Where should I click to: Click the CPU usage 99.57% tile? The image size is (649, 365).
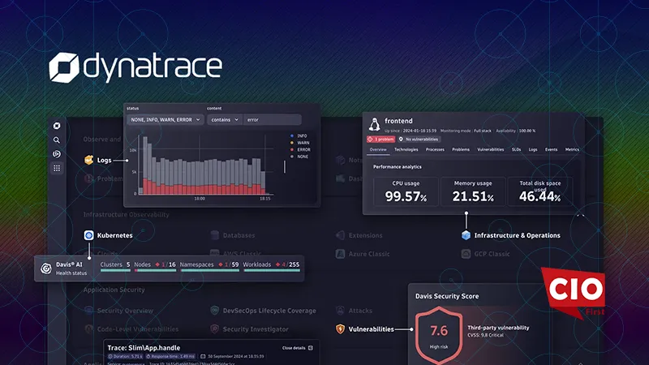coord(406,191)
